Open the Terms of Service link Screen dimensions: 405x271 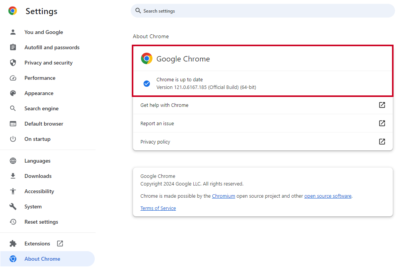(x=158, y=208)
